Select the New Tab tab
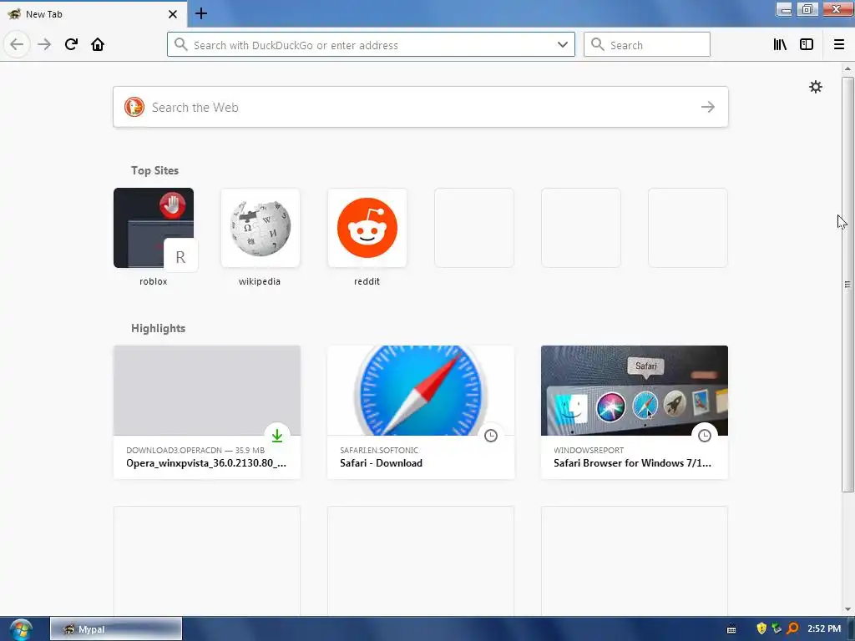 (93, 14)
